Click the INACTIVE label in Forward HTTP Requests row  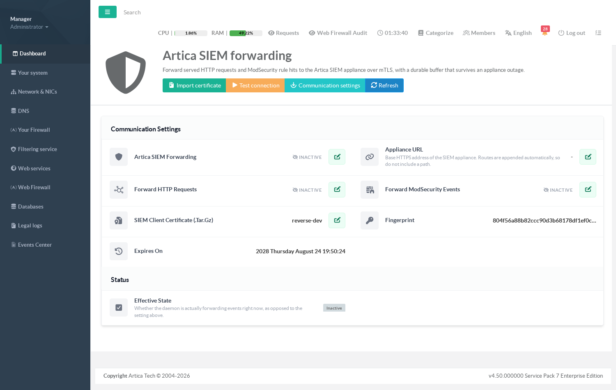tap(307, 190)
